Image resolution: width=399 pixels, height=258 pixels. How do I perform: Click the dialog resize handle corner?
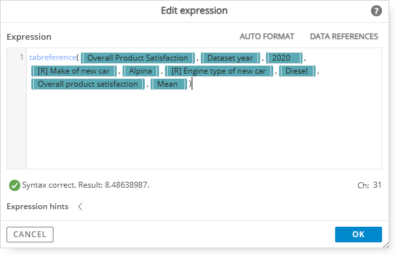385,245
